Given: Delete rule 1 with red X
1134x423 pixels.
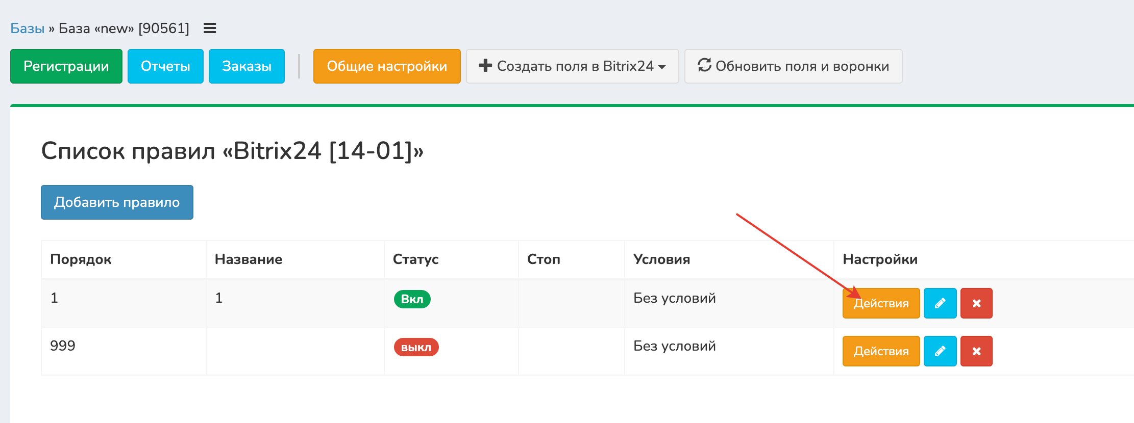Looking at the screenshot, I should pos(976,303).
